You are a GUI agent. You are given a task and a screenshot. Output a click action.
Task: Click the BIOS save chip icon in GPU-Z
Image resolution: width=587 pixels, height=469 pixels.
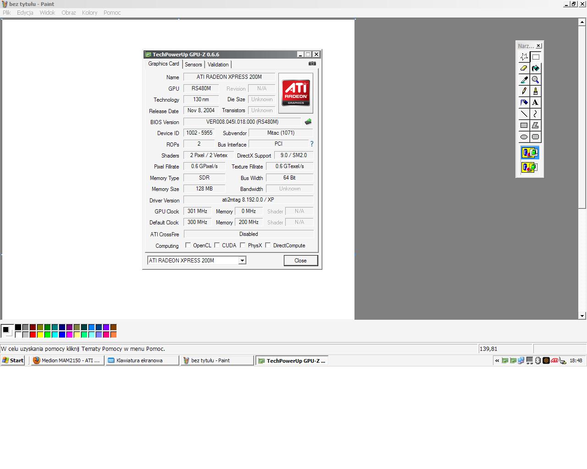click(308, 122)
